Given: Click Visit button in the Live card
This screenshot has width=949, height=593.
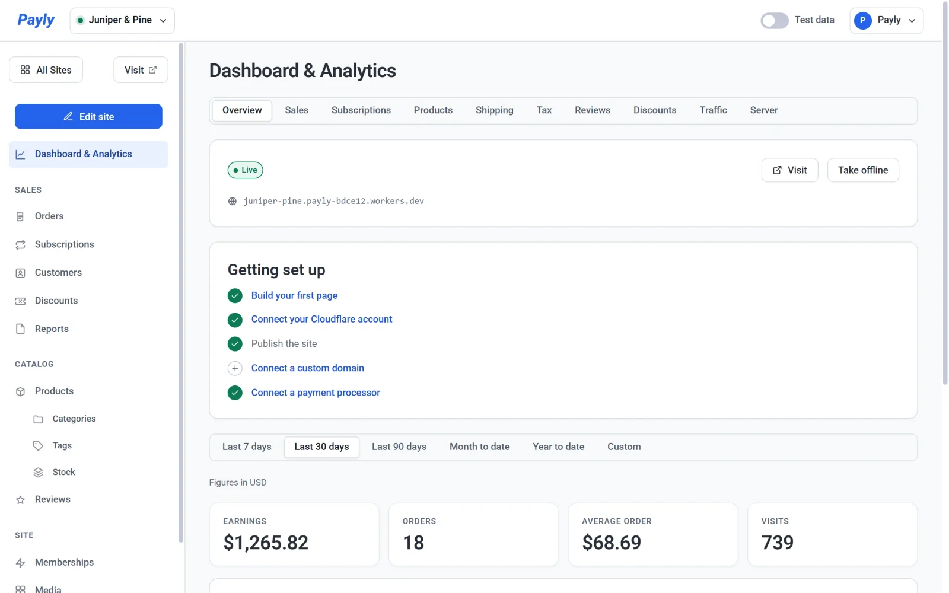Looking at the screenshot, I should point(789,170).
